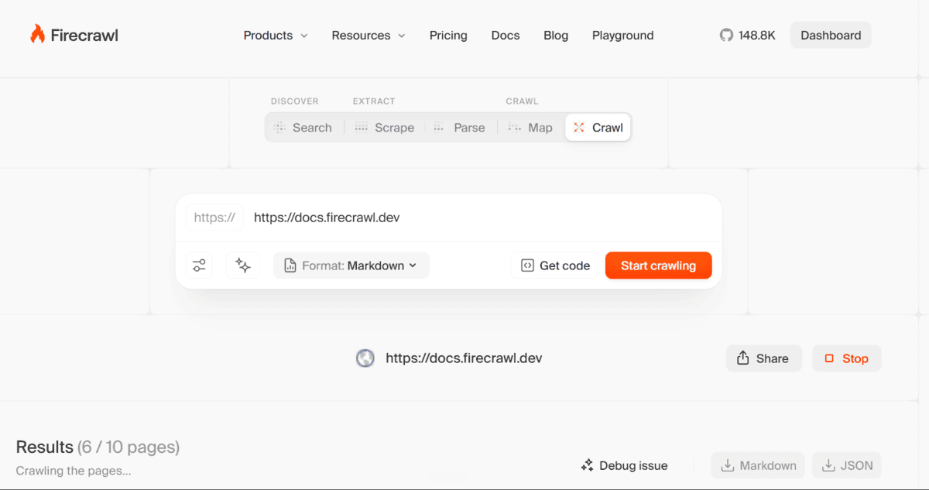The height and width of the screenshot is (490, 929).
Task: Open the crawl options sliders icon
Action: pyautogui.click(x=199, y=266)
